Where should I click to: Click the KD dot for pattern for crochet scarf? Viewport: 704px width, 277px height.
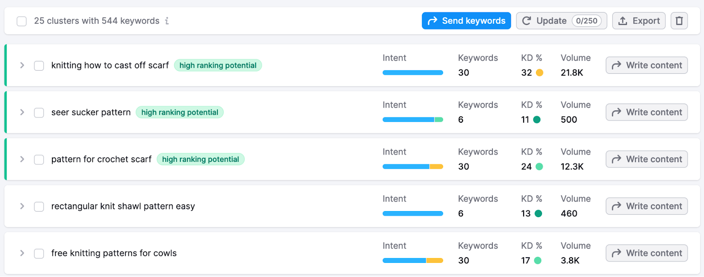[x=539, y=167]
